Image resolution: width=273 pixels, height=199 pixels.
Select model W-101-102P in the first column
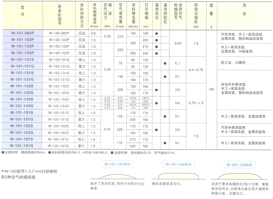point(23,40)
